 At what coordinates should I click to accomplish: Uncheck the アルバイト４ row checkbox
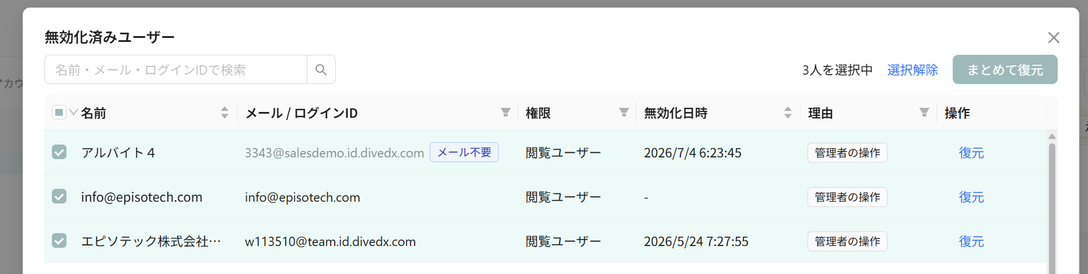59,152
